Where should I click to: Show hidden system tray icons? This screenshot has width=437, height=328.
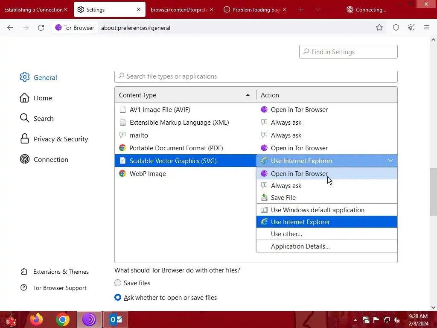click(x=355, y=320)
